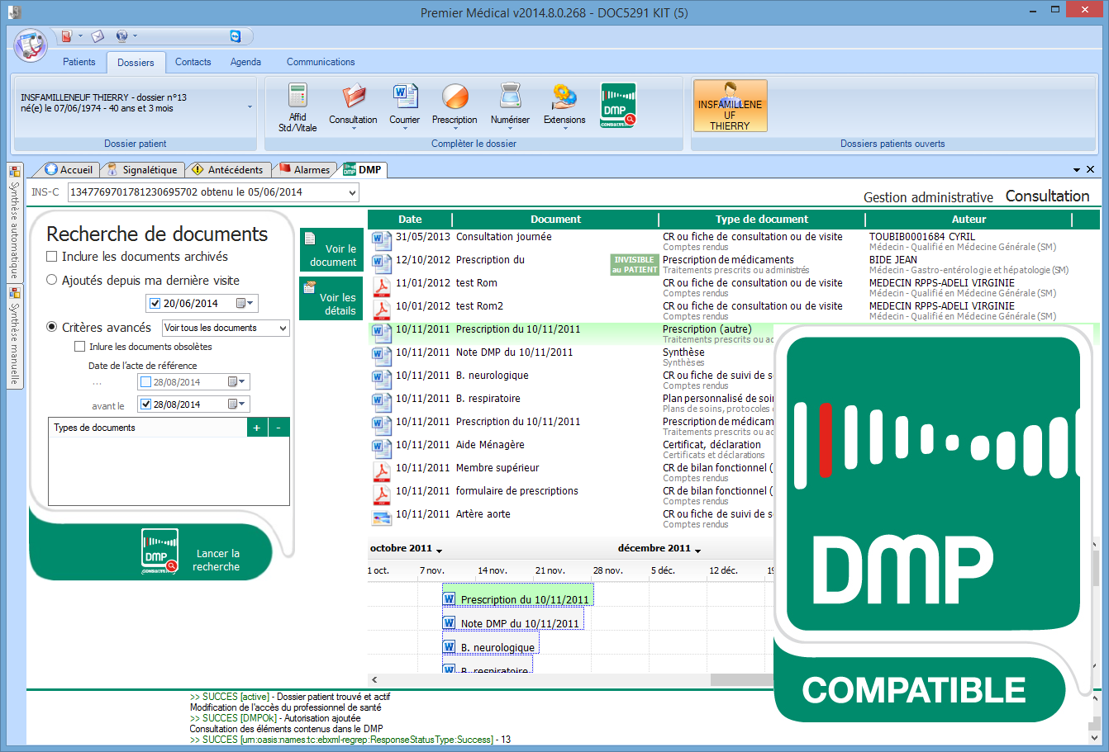Click PDF icon of test Rom row

pyautogui.click(x=381, y=286)
